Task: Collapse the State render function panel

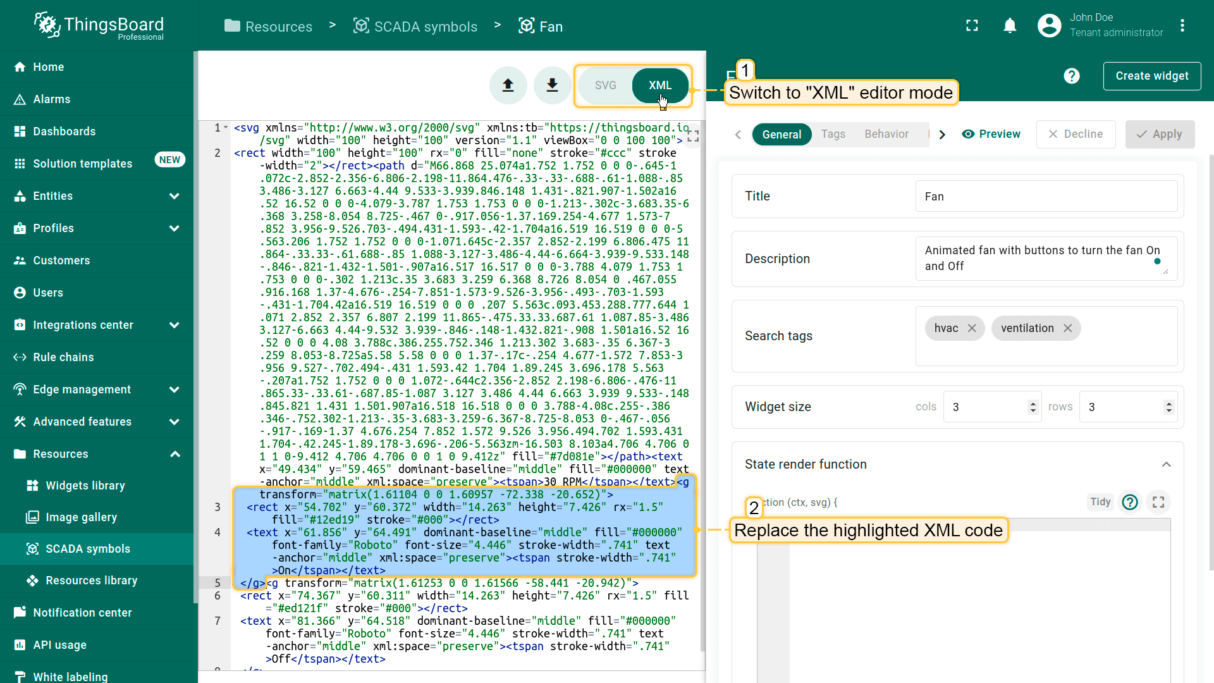Action: 1166,464
